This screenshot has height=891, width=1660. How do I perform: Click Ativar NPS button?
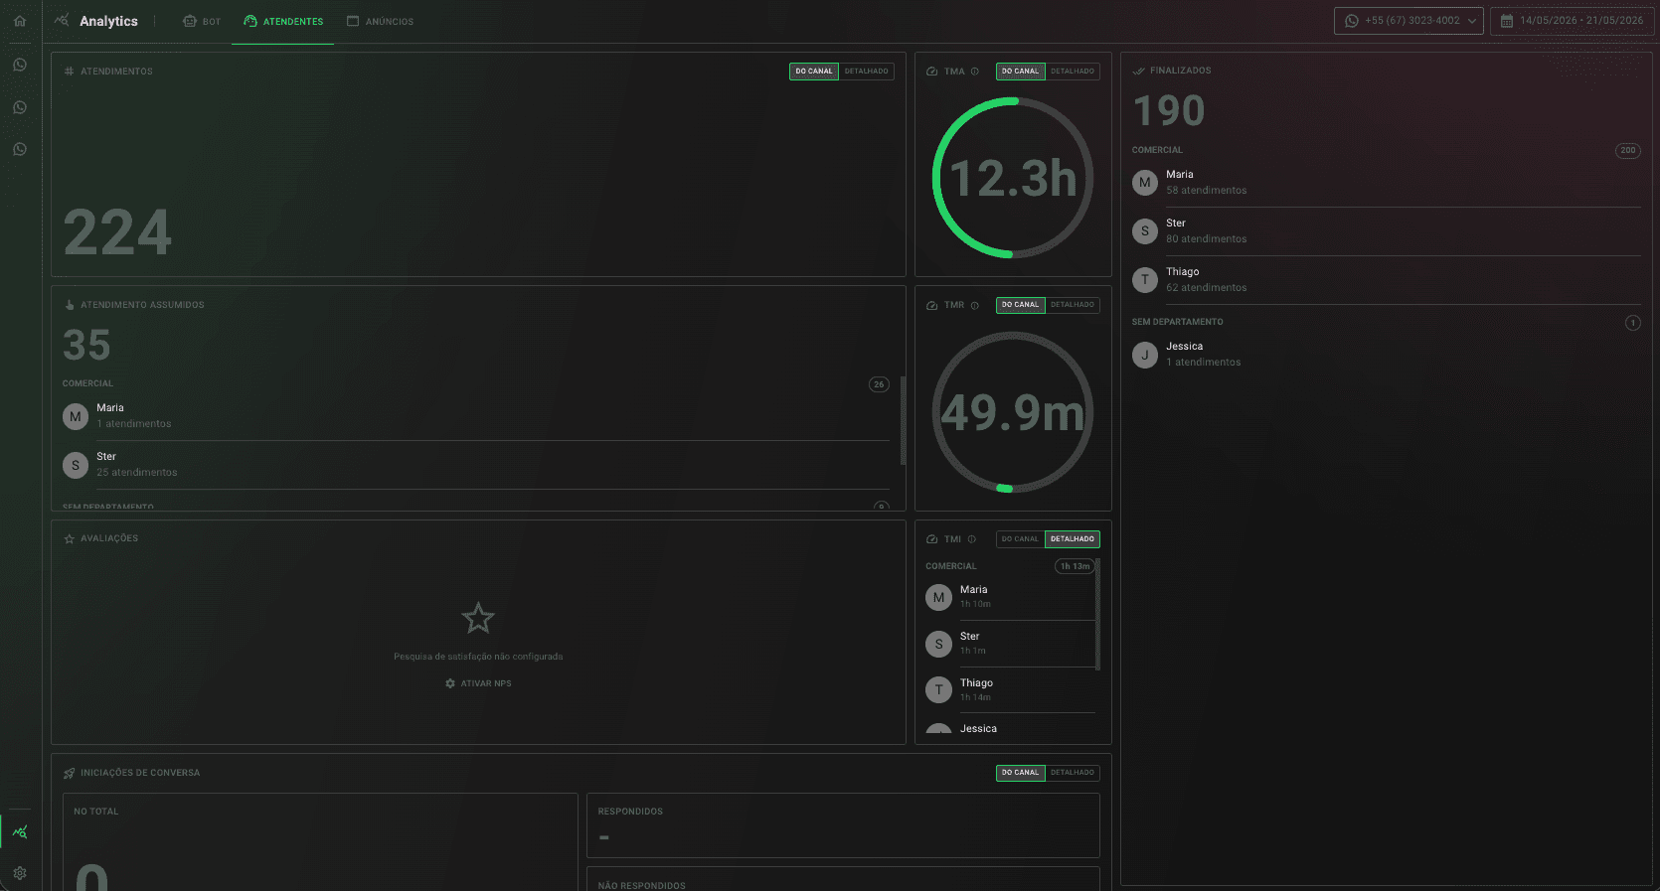tap(478, 683)
